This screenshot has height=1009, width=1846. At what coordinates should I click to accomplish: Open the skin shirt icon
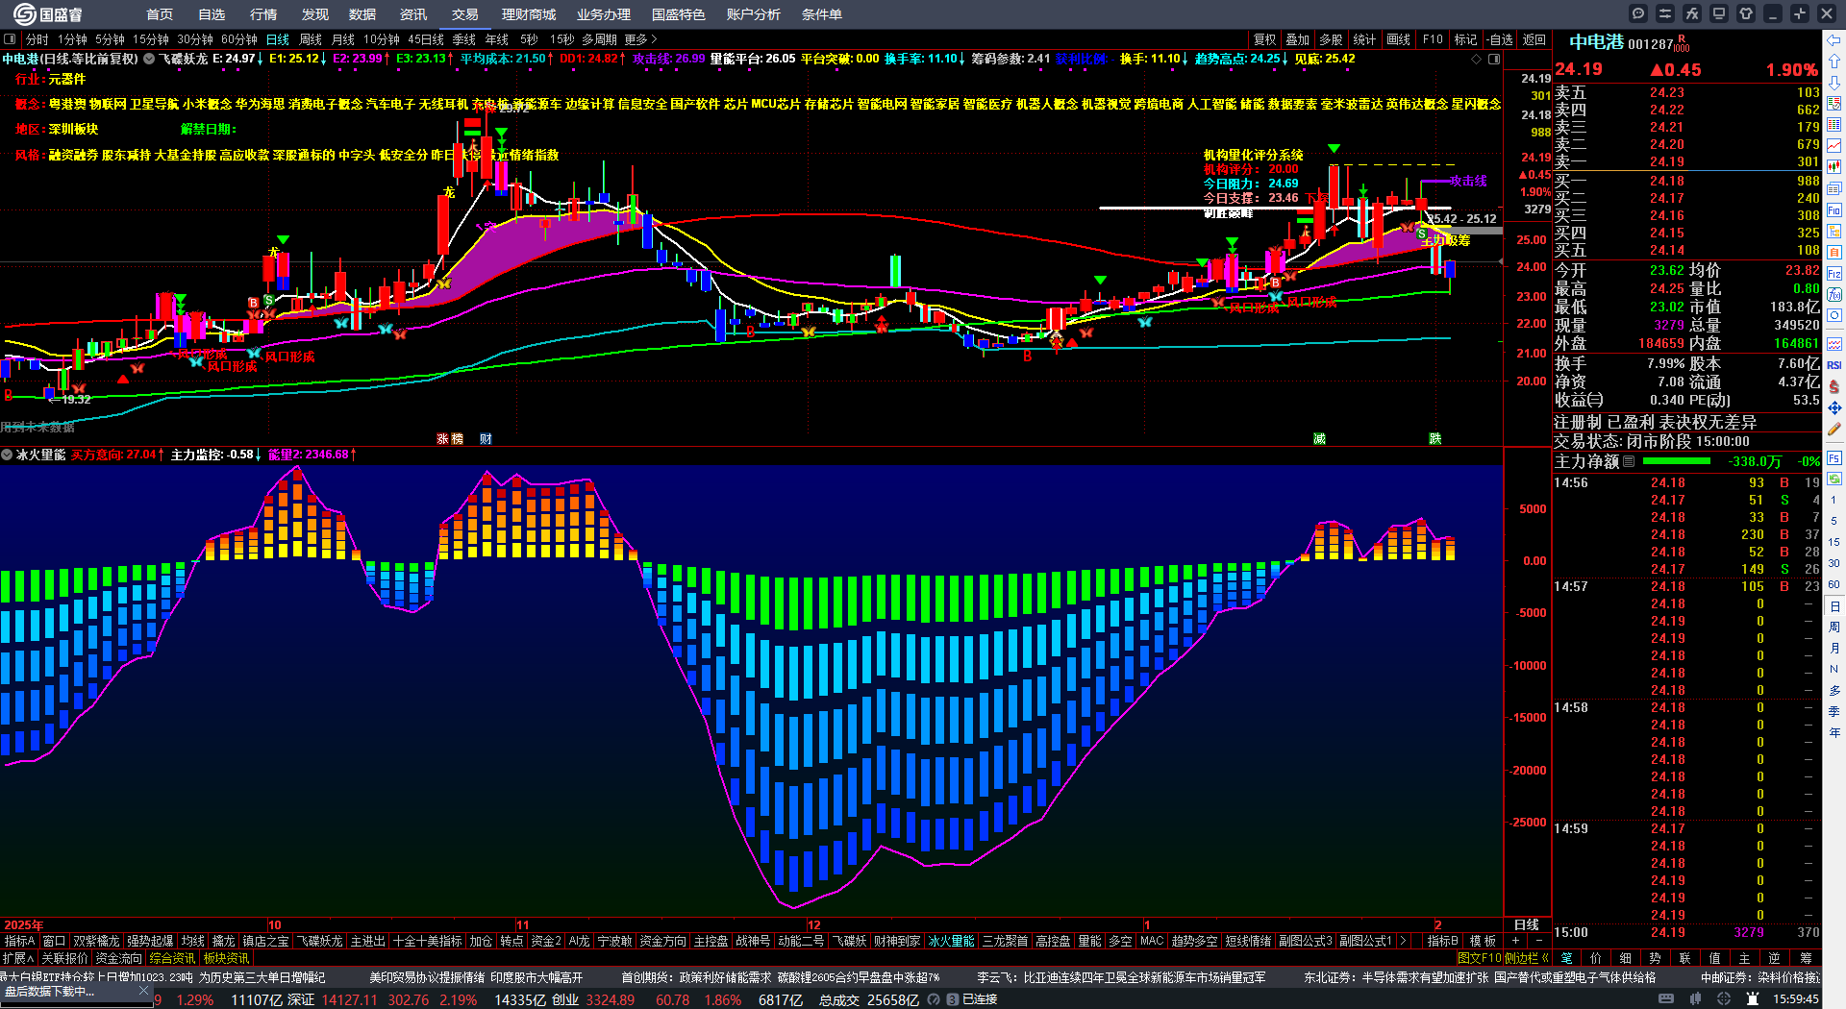tap(1746, 13)
